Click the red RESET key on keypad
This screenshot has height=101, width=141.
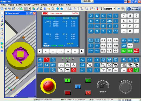pos(136,51)
